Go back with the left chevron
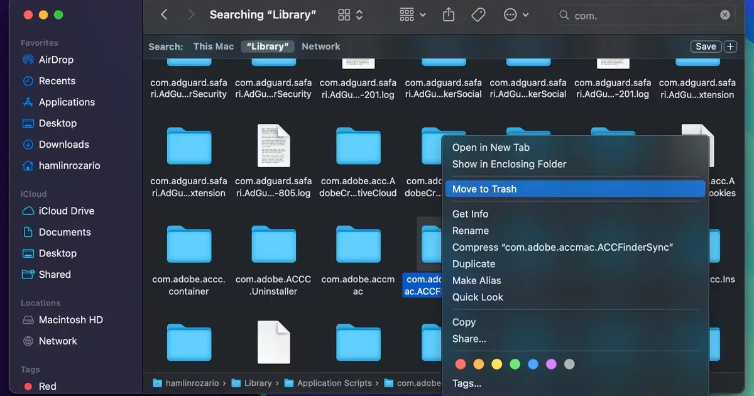This screenshot has width=754, height=396. coord(164,14)
